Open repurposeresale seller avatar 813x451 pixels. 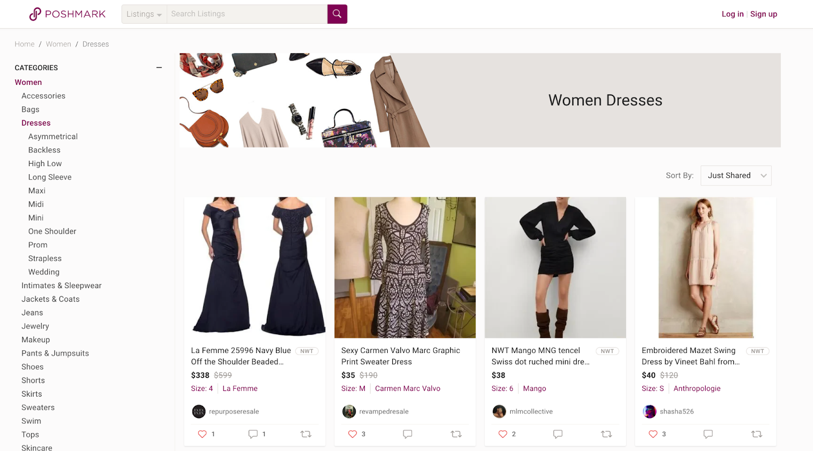pyautogui.click(x=199, y=411)
